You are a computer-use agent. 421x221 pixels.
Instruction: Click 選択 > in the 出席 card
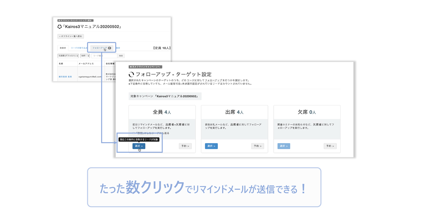pos(211,146)
